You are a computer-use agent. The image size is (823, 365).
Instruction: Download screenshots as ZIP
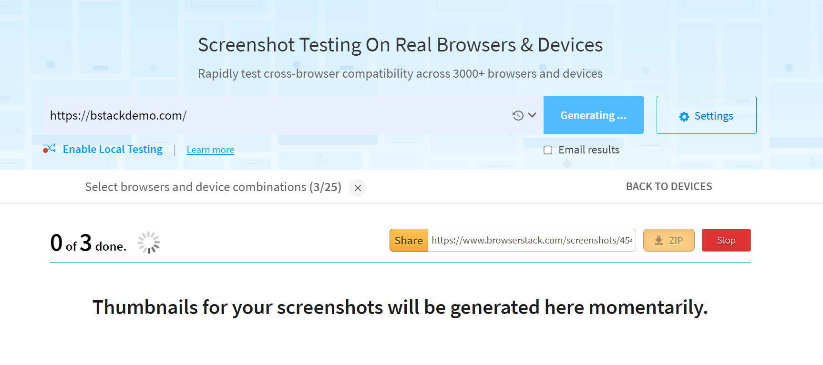click(x=669, y=240)
